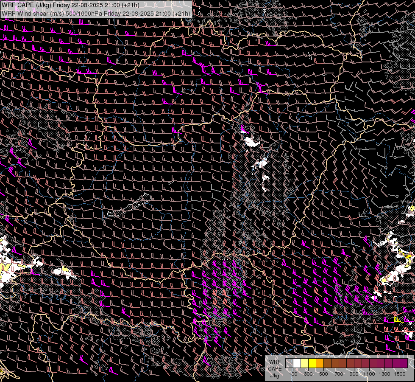415x382 pixels.
Task: Select the orange CAPE legend swatch
Action: click(320, 363)
